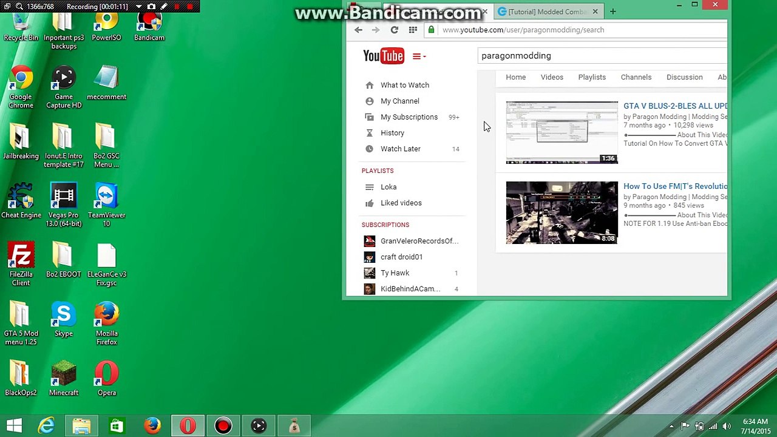Open the Windows Start button
The height and width of the screenshot is (437, 777).
(14, 426)
